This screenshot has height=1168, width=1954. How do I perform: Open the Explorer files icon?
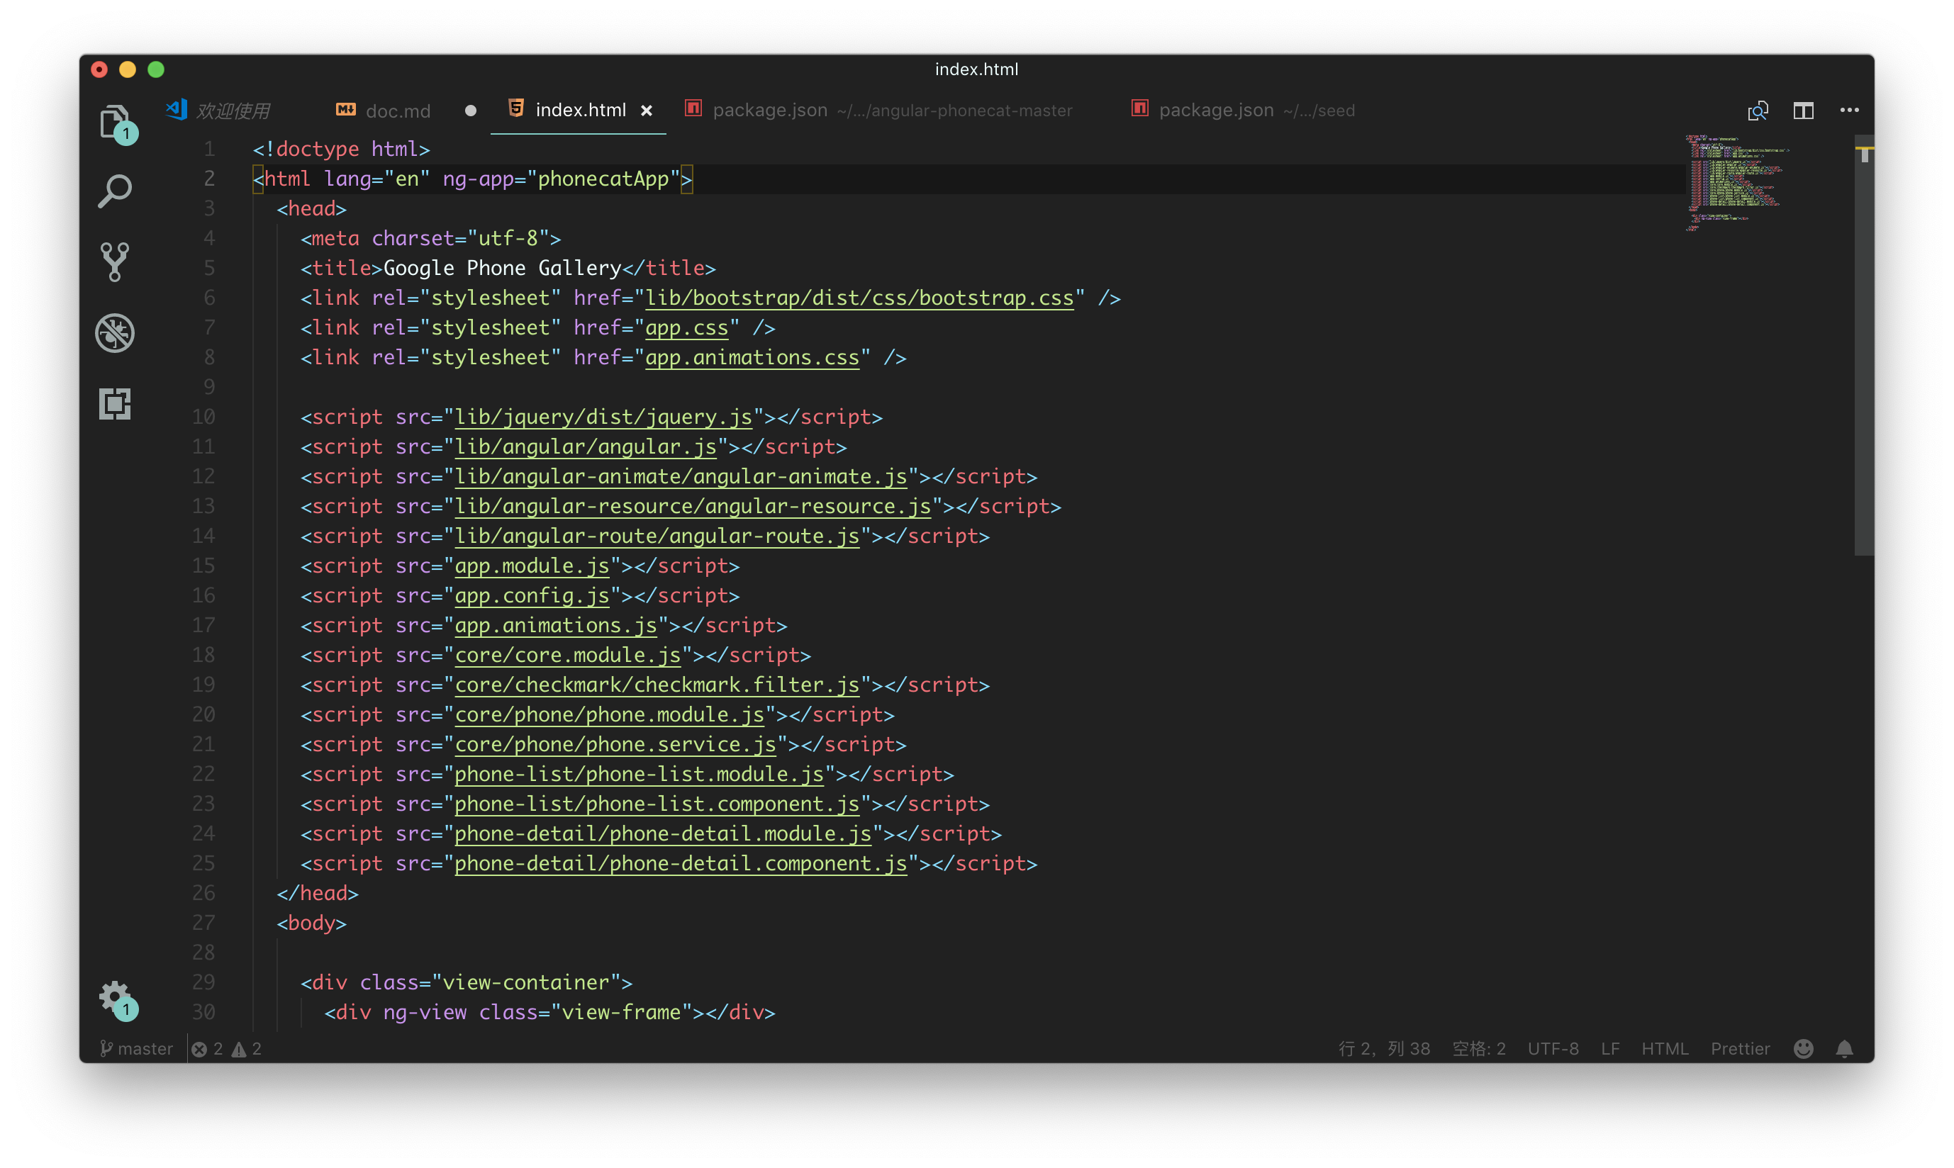point(115,123)
